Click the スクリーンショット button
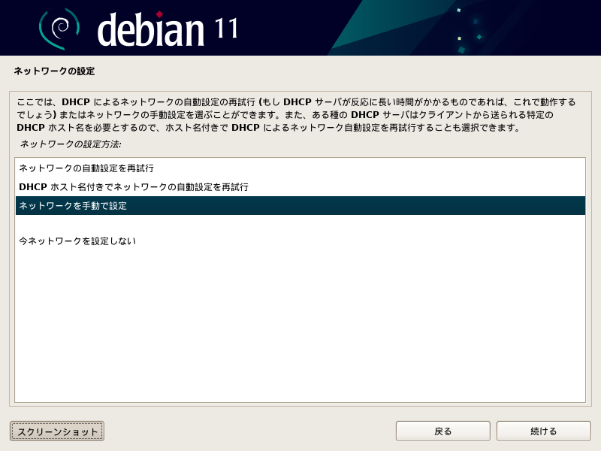This screenshot has height=451, width=601. [x=57, y=431]
